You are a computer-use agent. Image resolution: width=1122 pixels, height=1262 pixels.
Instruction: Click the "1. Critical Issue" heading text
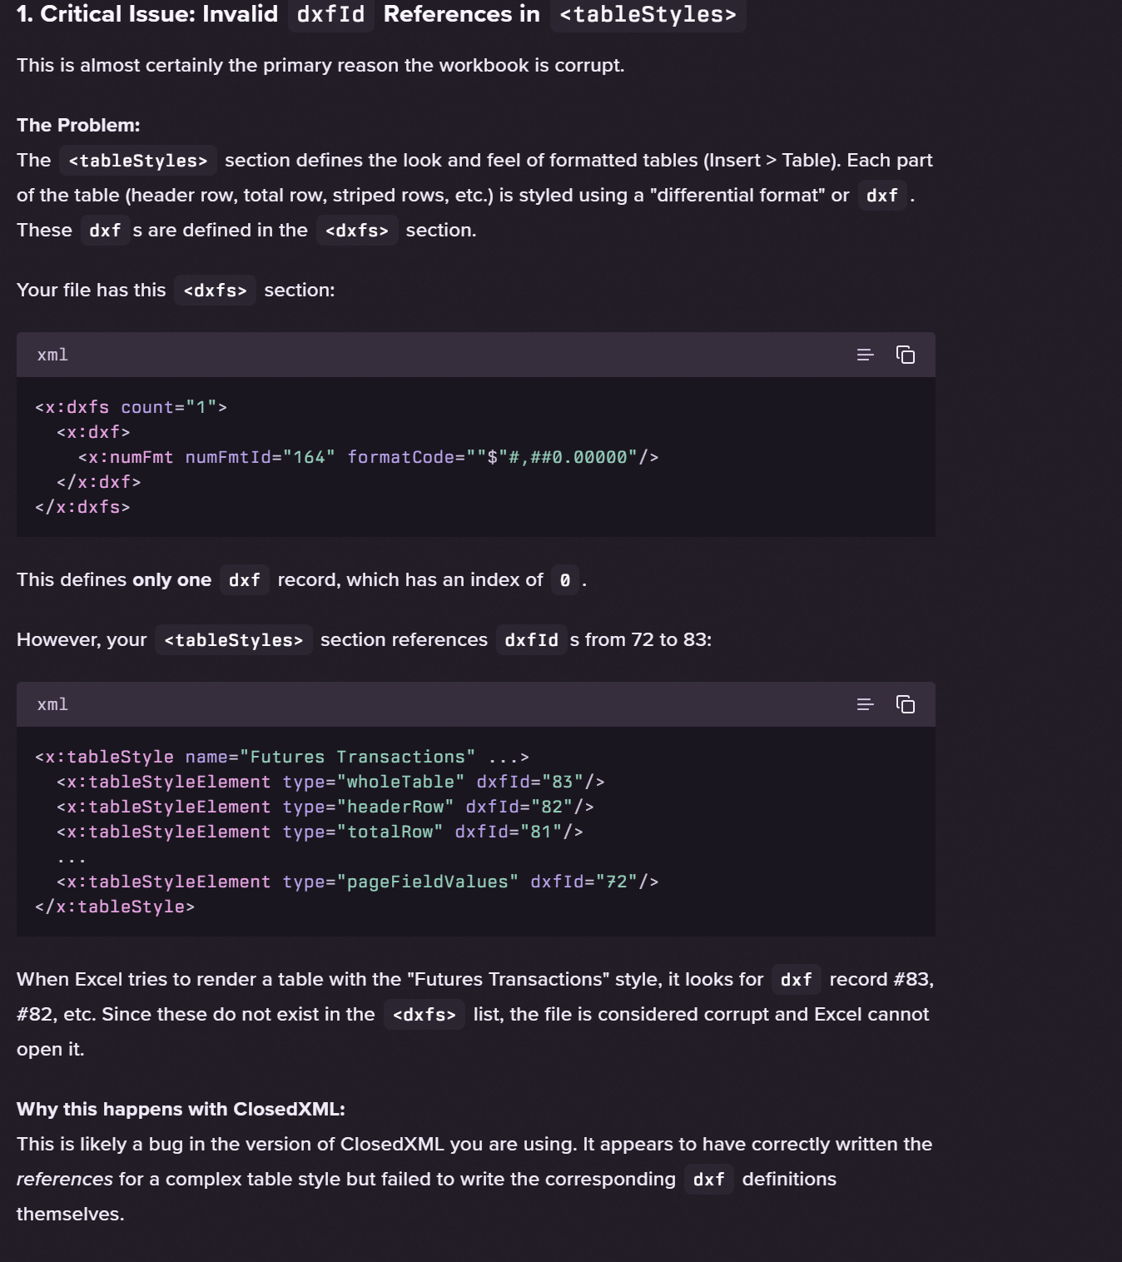click(x=147, y=14)
